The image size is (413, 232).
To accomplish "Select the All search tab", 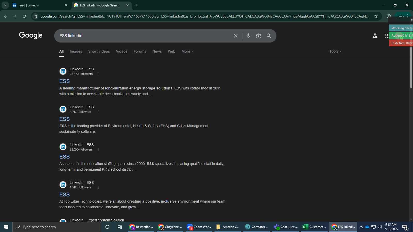I will point(61,51).
